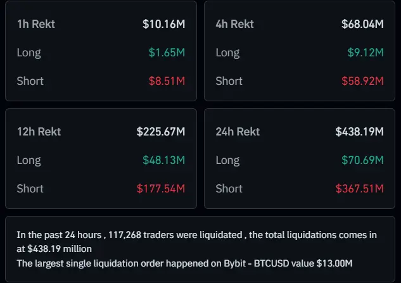Select the 24h total $438.19M figure
Screen dimensions: 401x283
[359, 132]
